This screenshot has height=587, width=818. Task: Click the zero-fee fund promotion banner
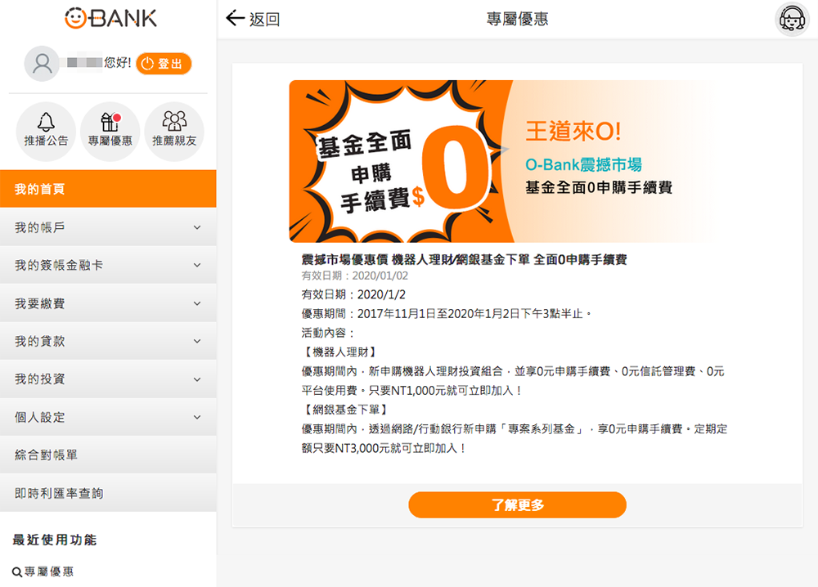point(516,161)
